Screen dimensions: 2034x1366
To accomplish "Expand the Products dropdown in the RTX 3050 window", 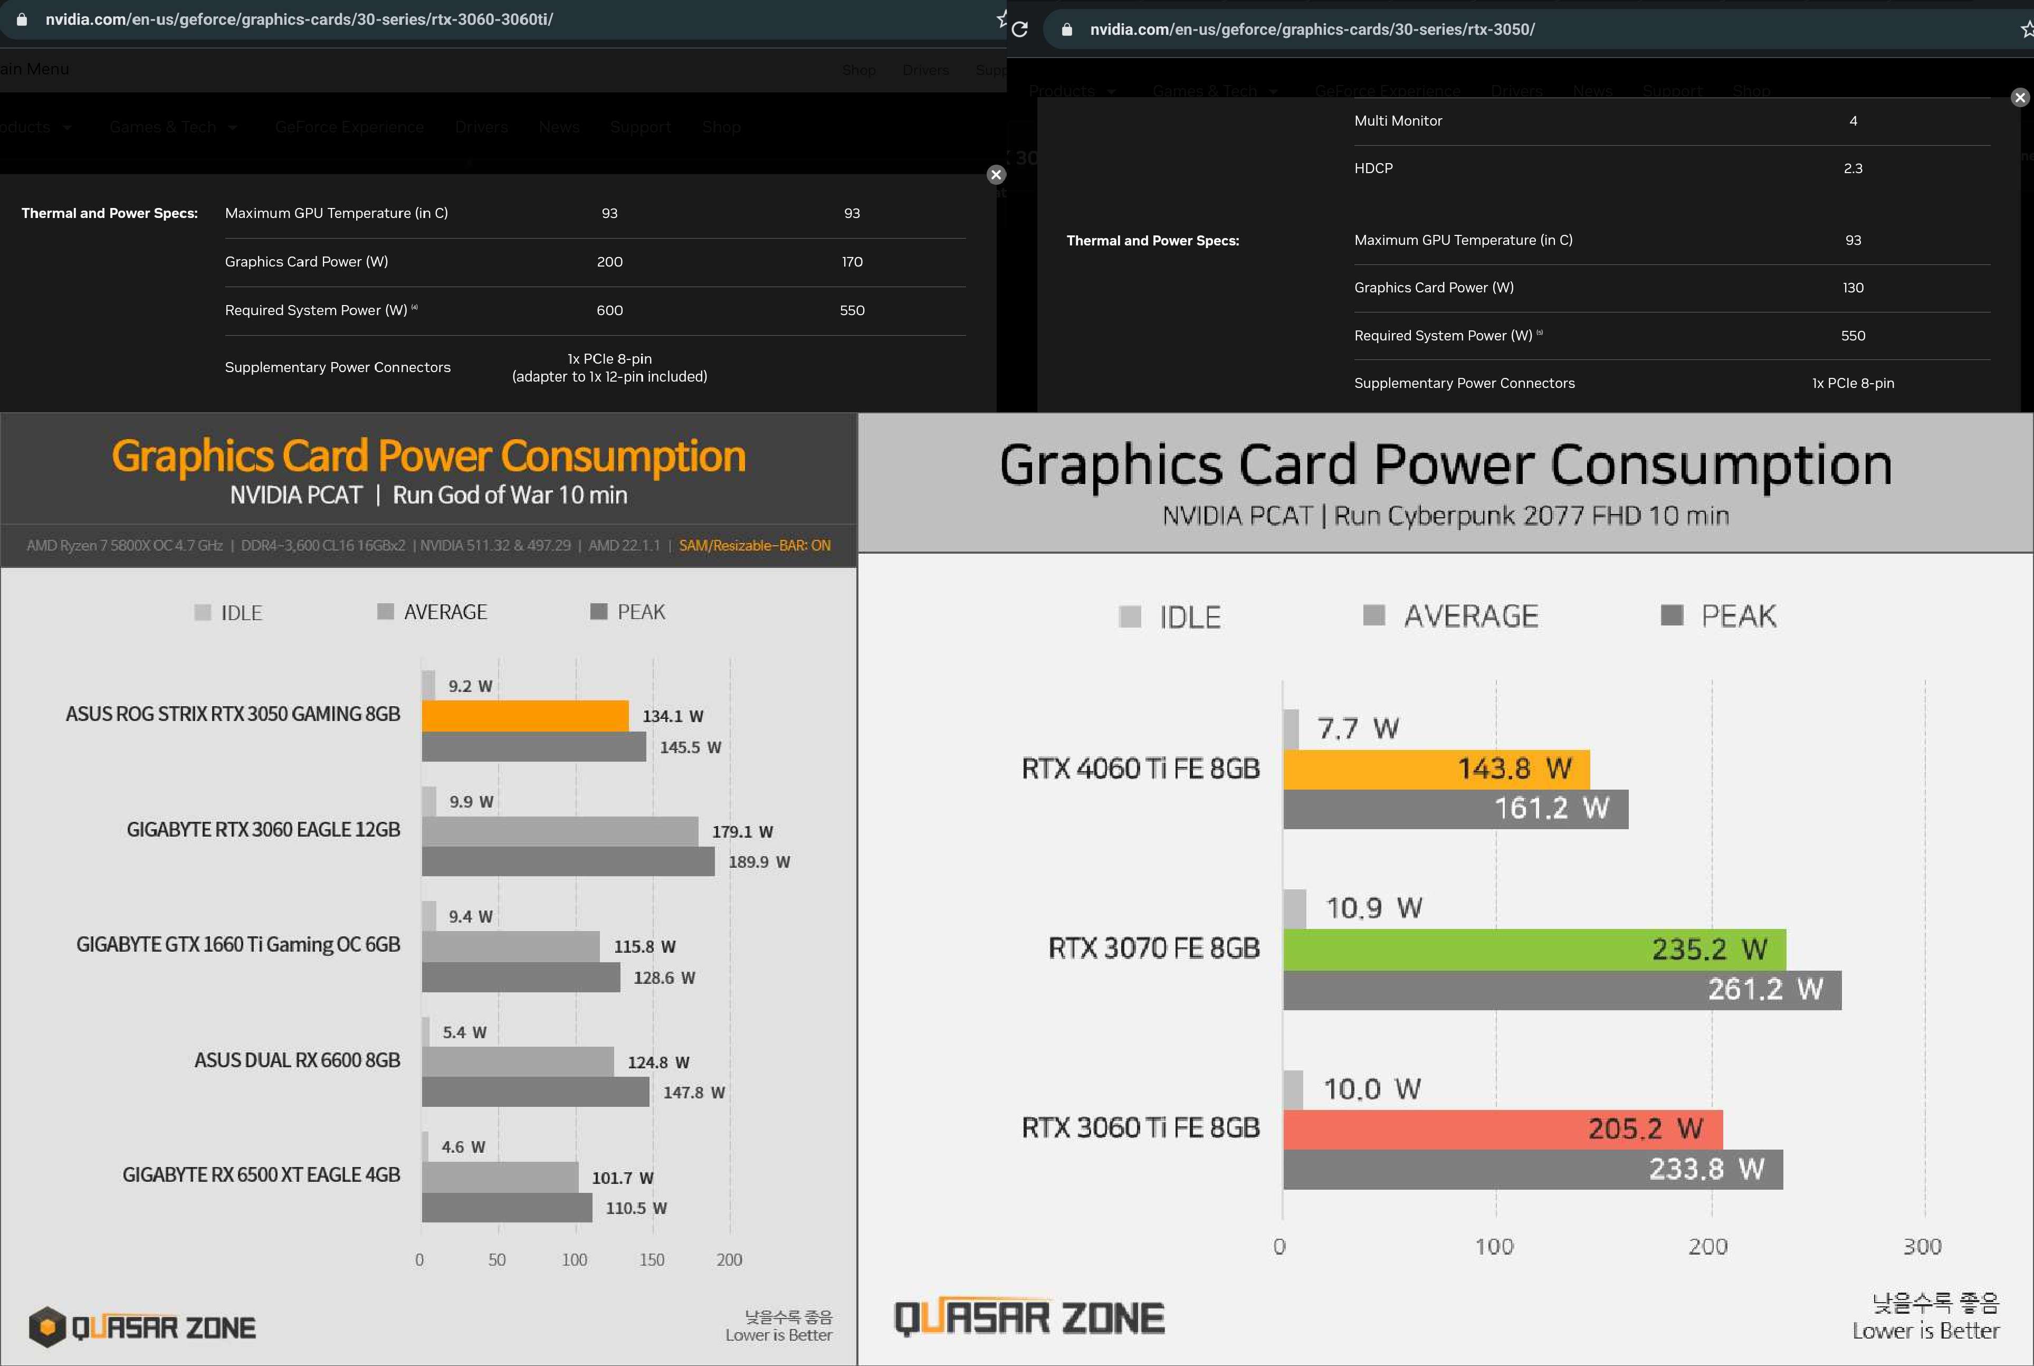I will point(1072,91).
